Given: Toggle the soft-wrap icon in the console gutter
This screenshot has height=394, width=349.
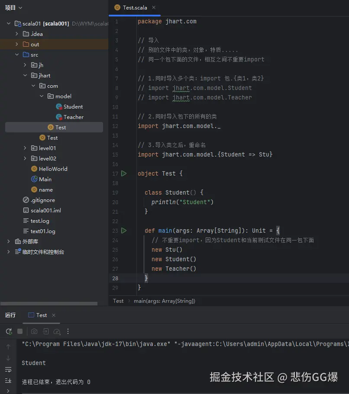Looking at the screenshot, I should [8, 370].
